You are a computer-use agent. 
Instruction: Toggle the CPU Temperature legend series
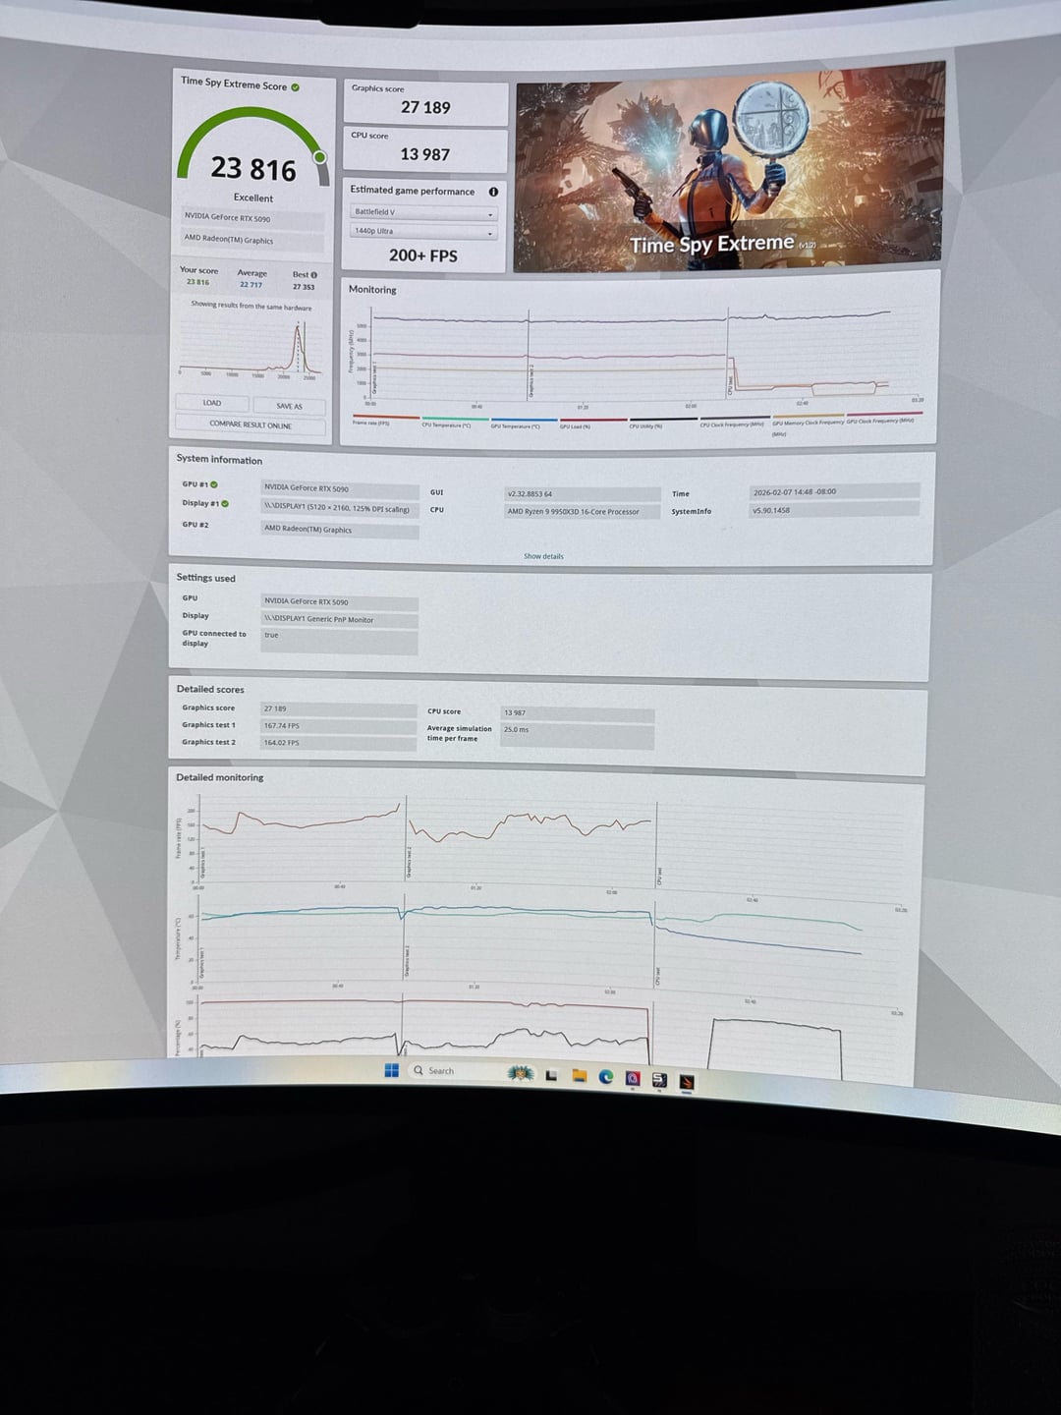(446, 424)
